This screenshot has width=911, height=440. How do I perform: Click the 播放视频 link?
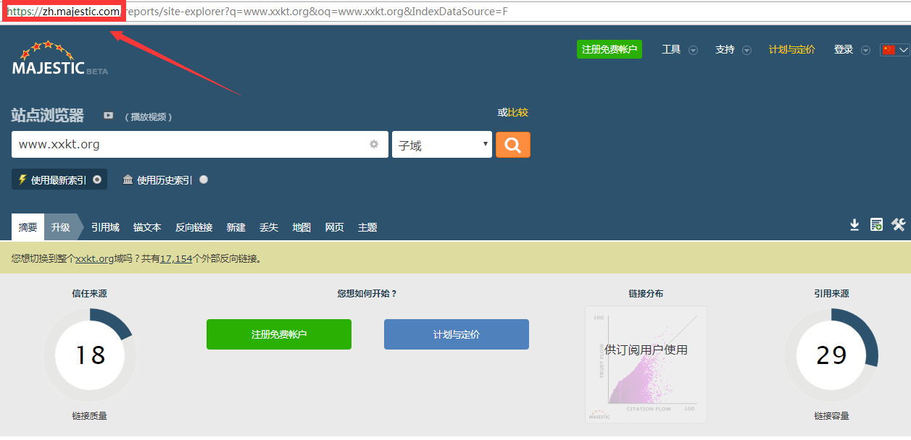(148, 117)
